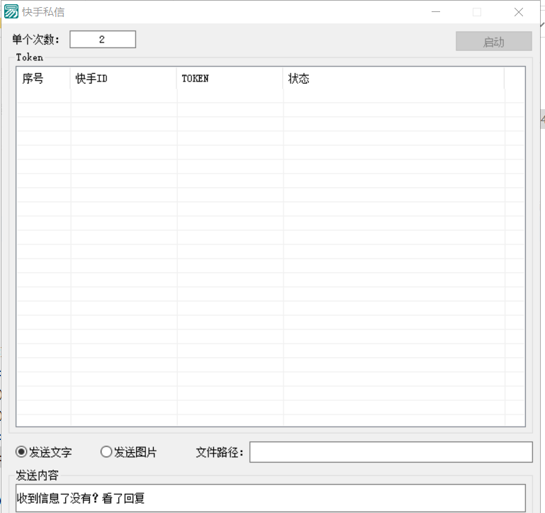Click the 启动 button
Image resolution: width=545 pixels, height=513 pixels.
click(x=493, y=41)
